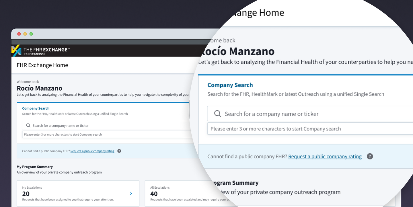
Task: Click the FHR Exchange RapidRatings logo
Action: 40,51
